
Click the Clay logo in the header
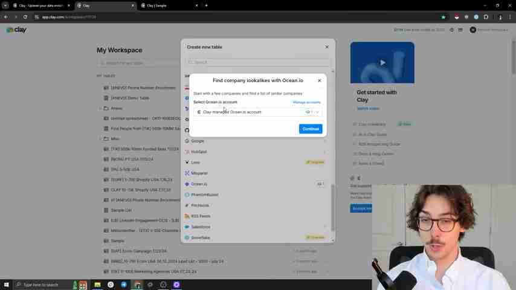16,30
